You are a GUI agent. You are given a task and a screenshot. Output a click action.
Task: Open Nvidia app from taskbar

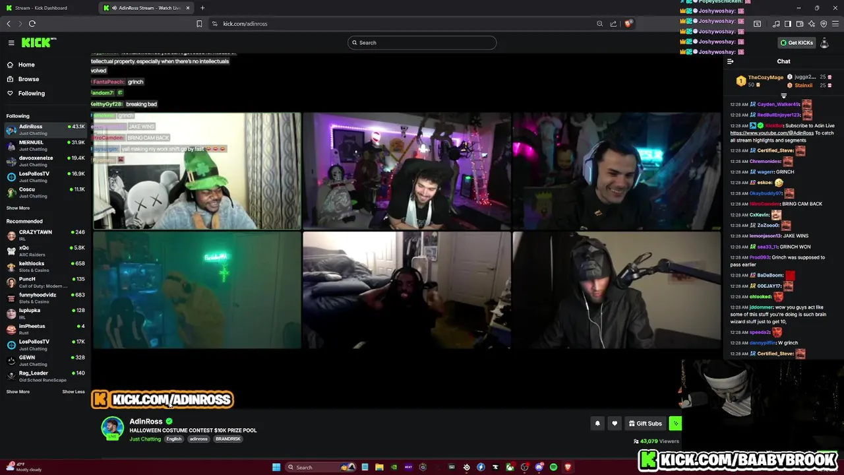394,467
